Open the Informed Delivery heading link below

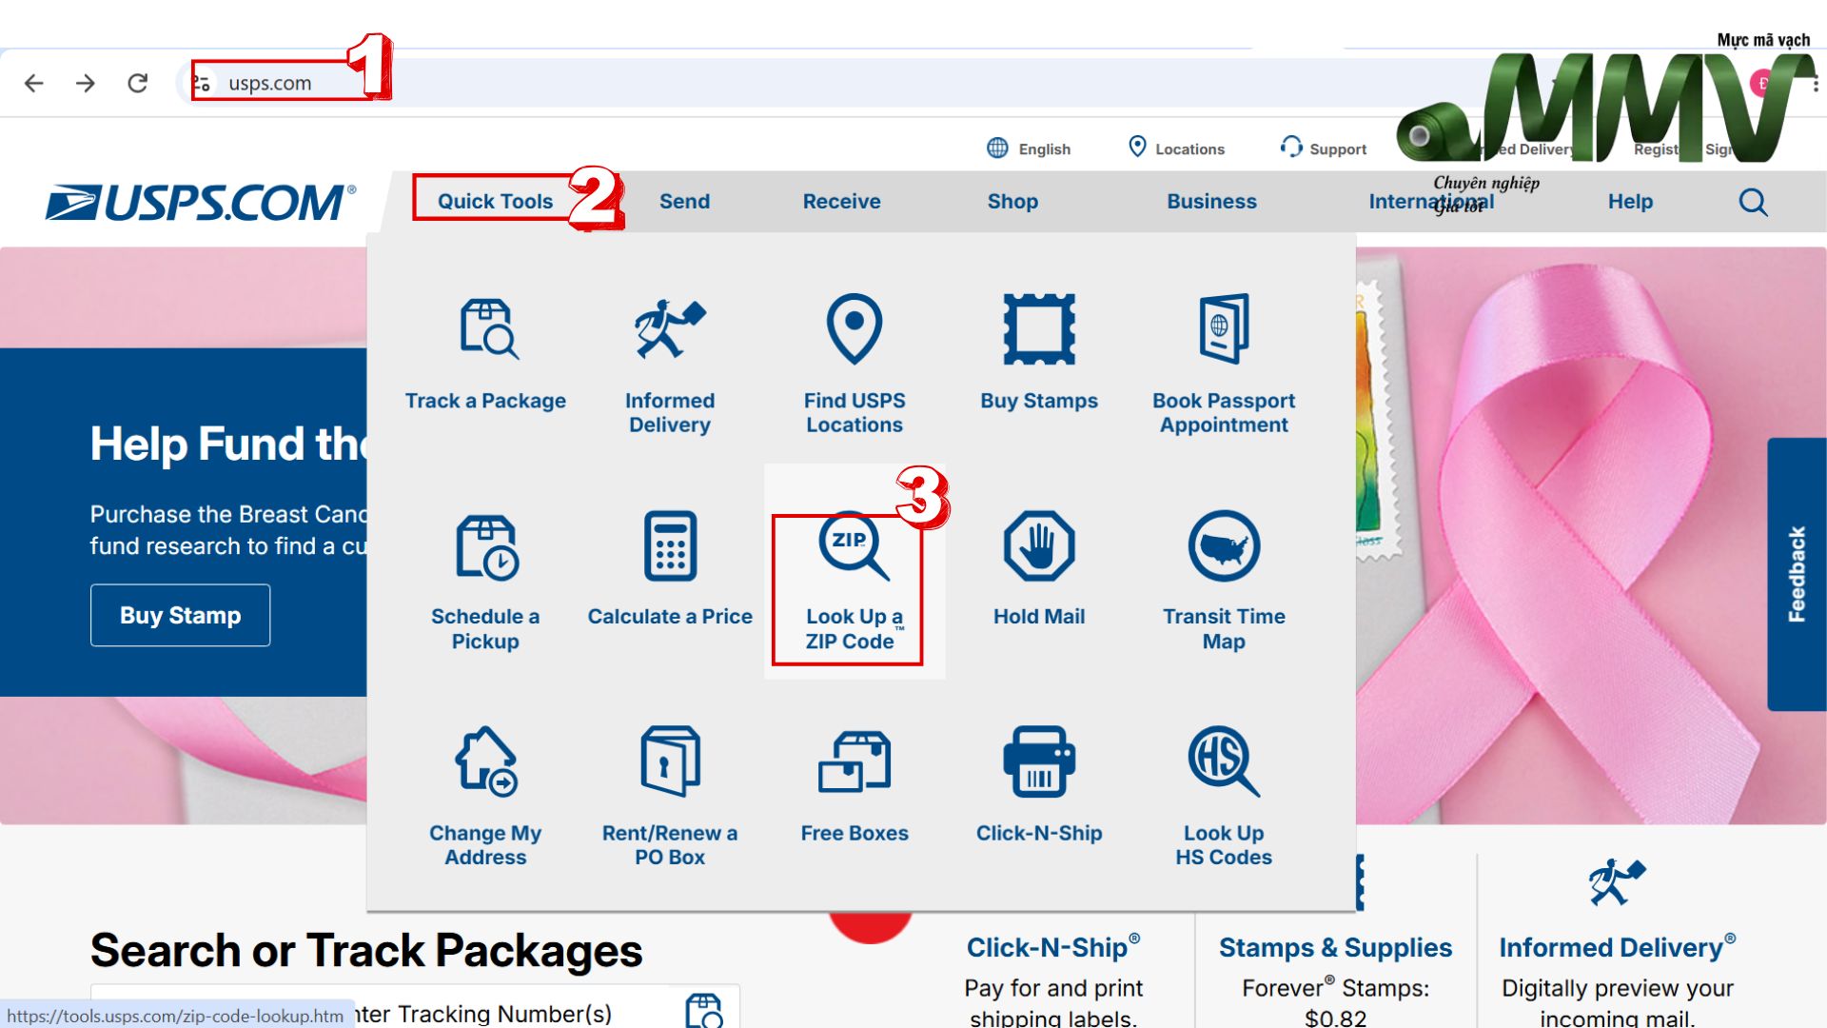click(x=1617, y=947)
